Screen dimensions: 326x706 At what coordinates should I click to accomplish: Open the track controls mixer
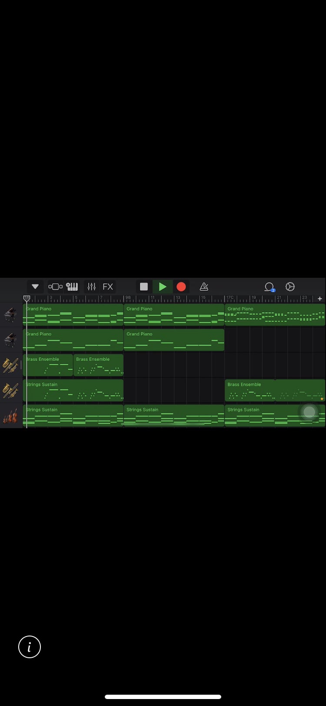[x=91, y=286]
